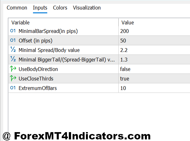The height and width of the screenshot is (141, 190).
Task: Edit the Offset value 50
Action: (154, 41)
